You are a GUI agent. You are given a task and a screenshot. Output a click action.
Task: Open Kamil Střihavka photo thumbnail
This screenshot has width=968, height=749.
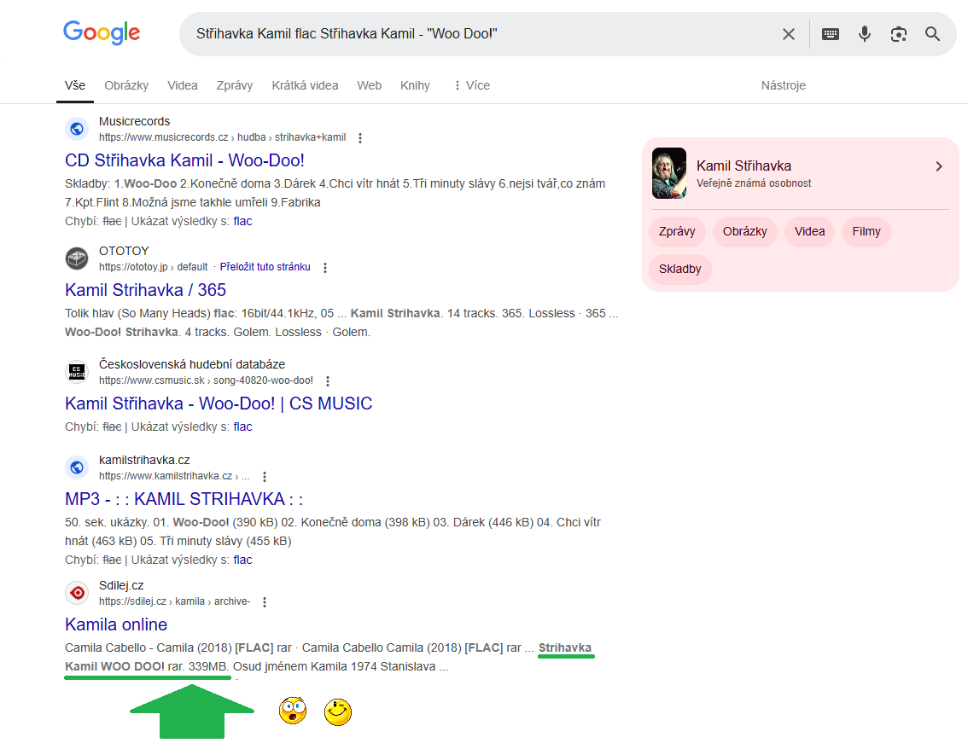[669, 173]
